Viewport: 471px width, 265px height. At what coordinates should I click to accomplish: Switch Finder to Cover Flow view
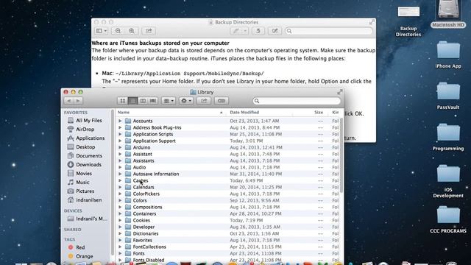click(153, 101)
